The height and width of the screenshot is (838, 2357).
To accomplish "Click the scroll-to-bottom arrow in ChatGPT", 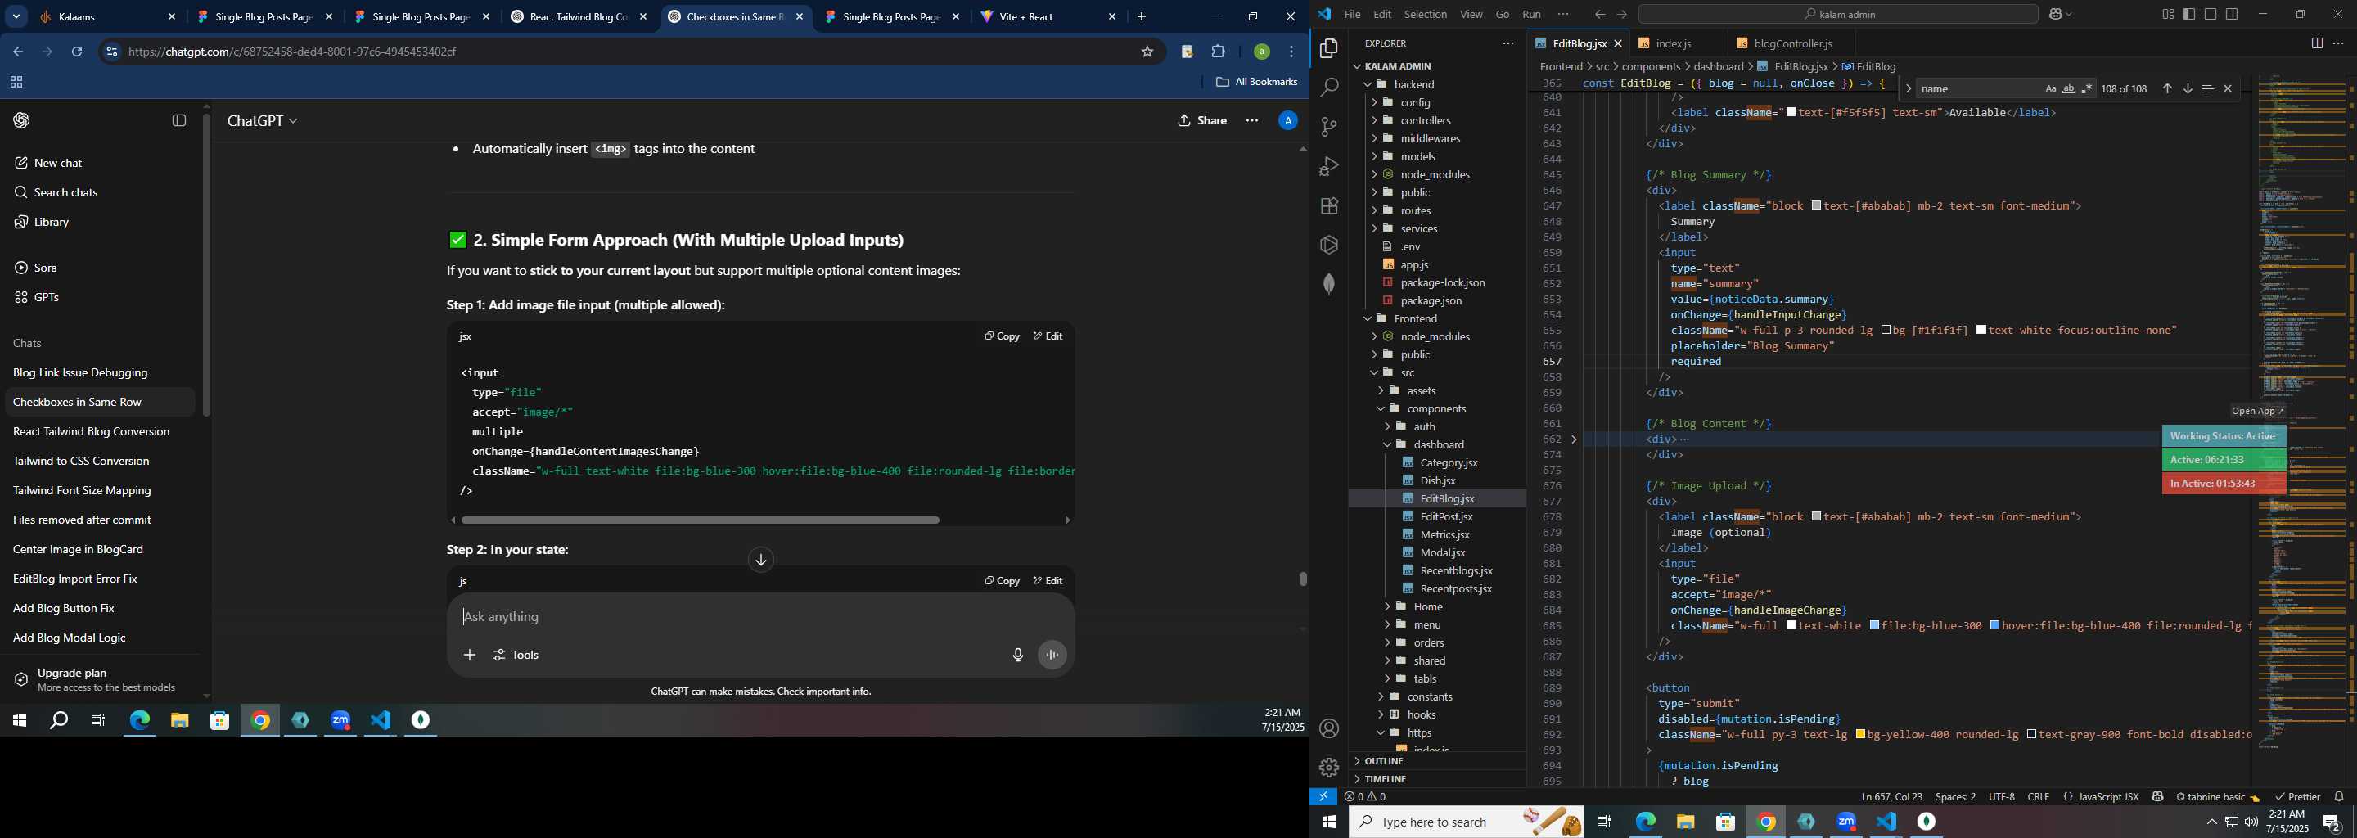I will (x=760, y=560).
